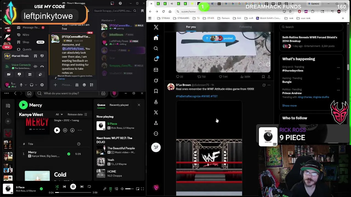Switch to Queue tab in Spotify
351x197 pixels.
pyautogui.click(x=101, y=105)
